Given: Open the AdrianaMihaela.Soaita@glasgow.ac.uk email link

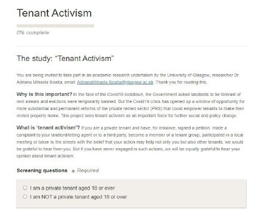Looking at the screenshot, I should (115, 82).
